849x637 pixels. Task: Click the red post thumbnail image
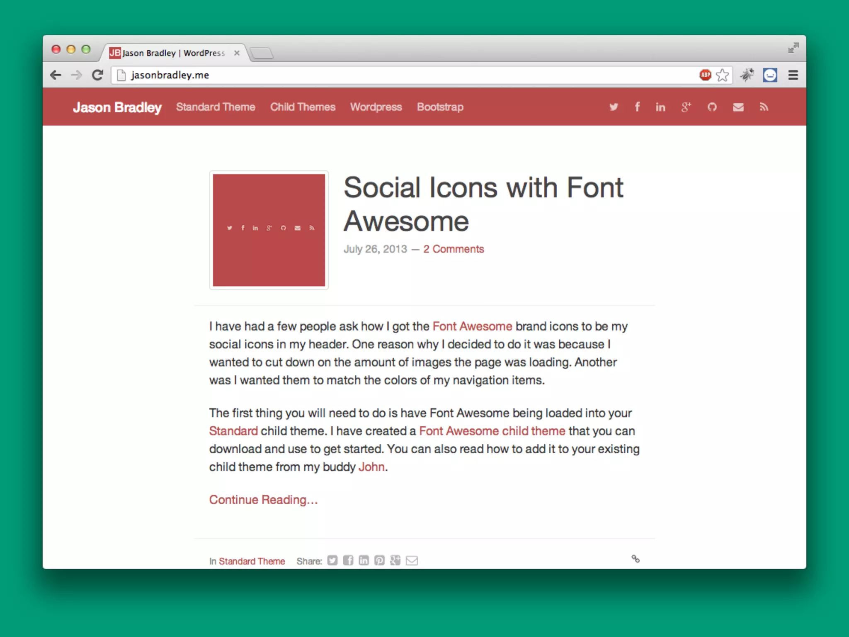pos(269,230)
